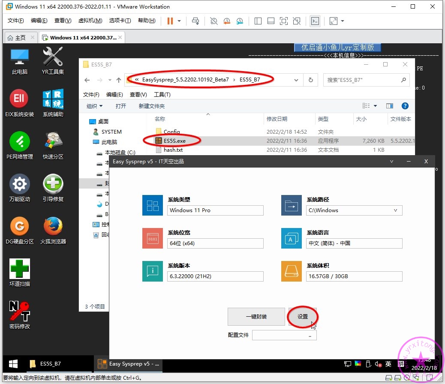This screenshot has height=384, width=445.
Task: Open the 坏道扫描 desktop icon
Action: pyautogui.click(x=19, y=273)
